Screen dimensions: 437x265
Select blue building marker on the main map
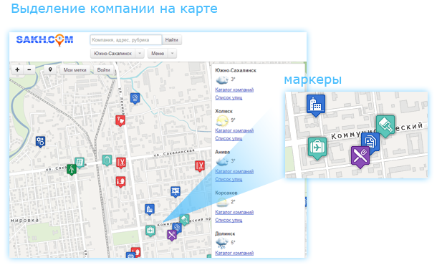[x=150, y=210]
